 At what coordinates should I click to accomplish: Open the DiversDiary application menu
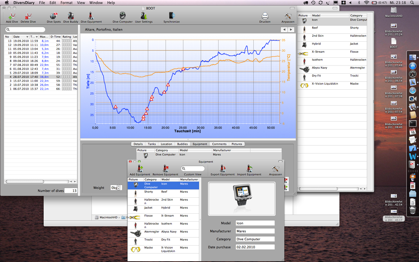(x=24, y=3)
